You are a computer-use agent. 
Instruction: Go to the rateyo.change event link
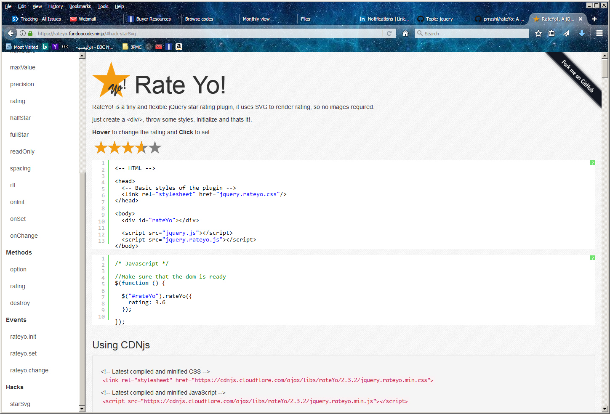[29, 370]
